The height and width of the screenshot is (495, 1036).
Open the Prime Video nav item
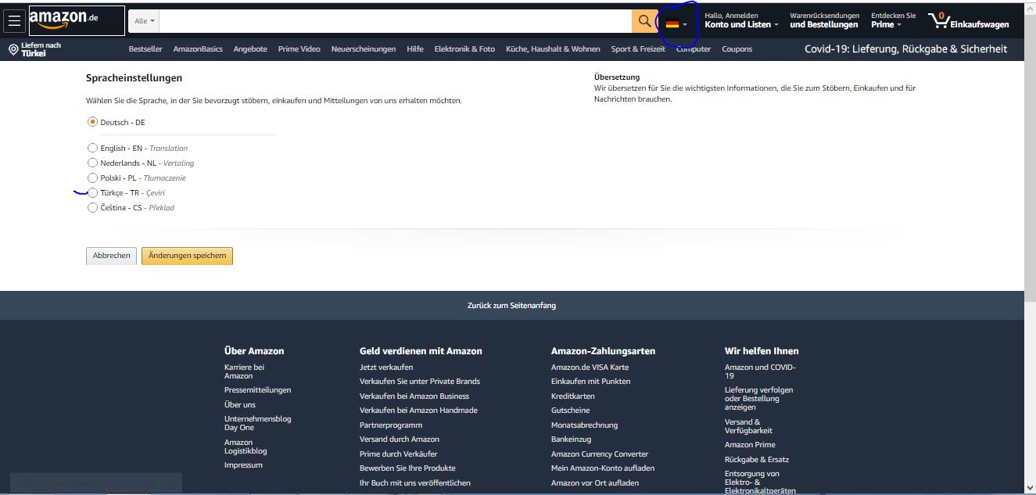[x=299, y=49]
